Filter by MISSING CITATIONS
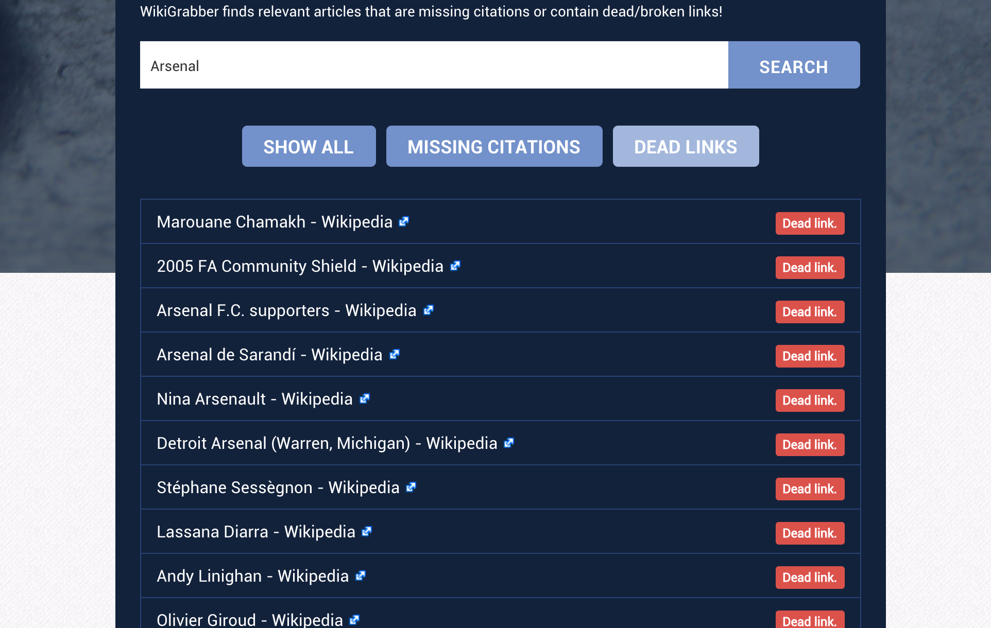This screenshot has width=991, height=628. pyautogui.click(x=494, y=146)
